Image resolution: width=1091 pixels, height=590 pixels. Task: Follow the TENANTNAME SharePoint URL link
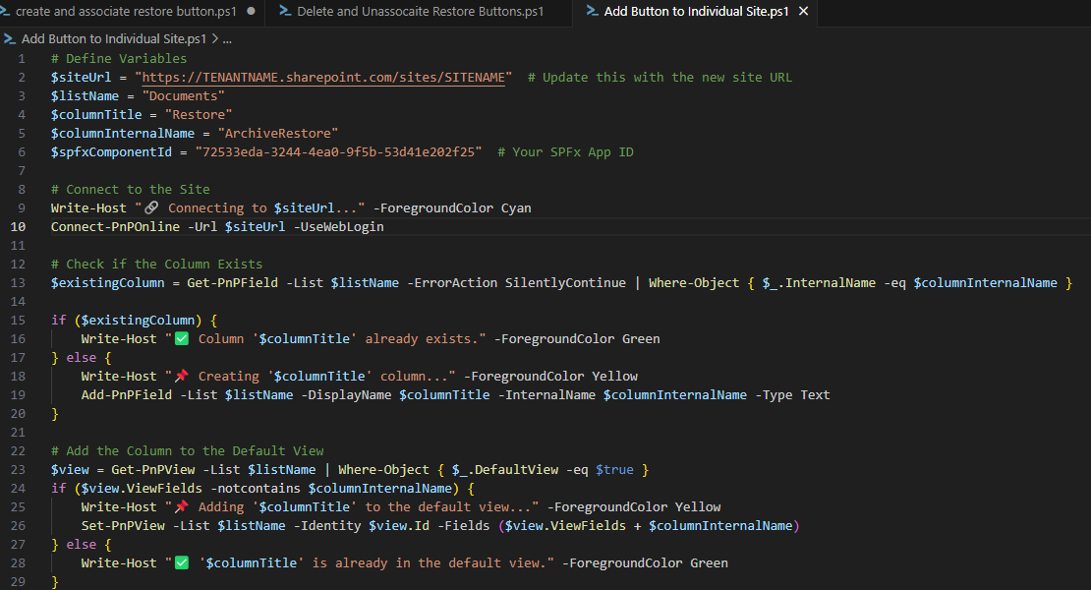point(324,78)
